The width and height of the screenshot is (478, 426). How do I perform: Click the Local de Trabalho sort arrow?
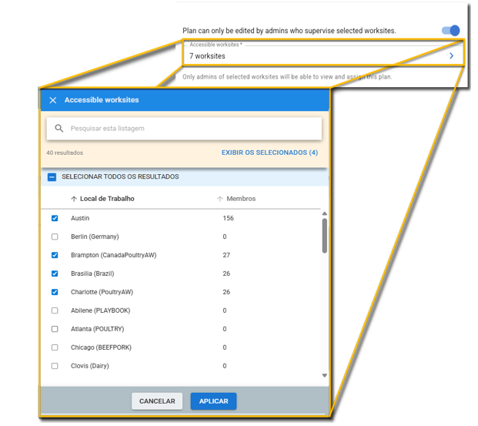(x=74, y=199)
